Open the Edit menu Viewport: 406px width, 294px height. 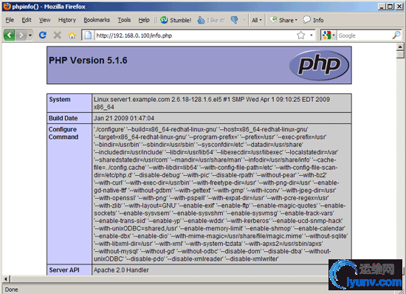tap(27, 20)
